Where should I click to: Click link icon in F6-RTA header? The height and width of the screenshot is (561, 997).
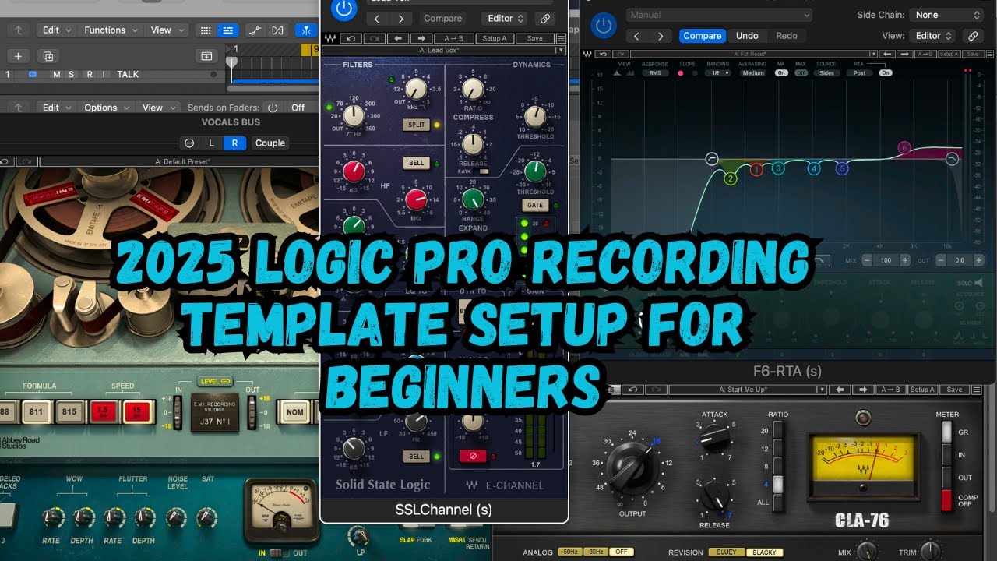(x=972, y=36)
